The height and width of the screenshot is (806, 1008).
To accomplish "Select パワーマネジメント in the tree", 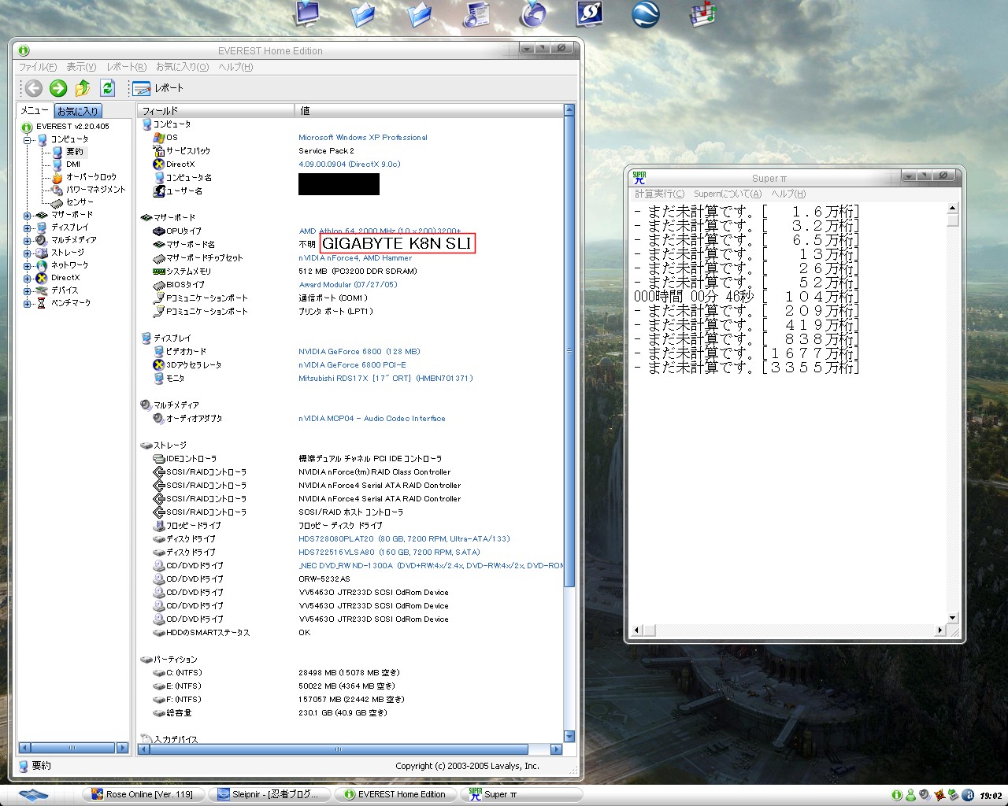I will click(x=95, y=190).
